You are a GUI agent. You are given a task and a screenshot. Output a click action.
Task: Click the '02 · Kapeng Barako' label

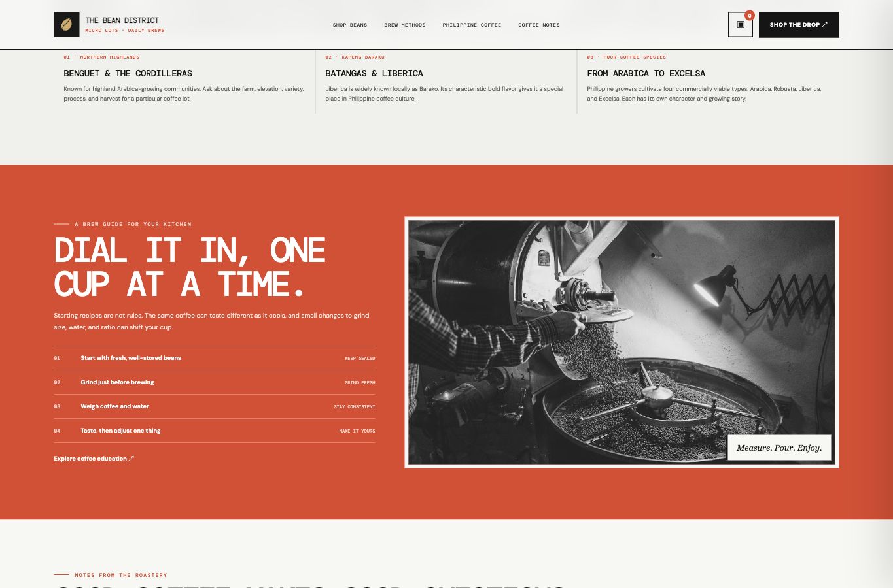(x=355, y=57)
